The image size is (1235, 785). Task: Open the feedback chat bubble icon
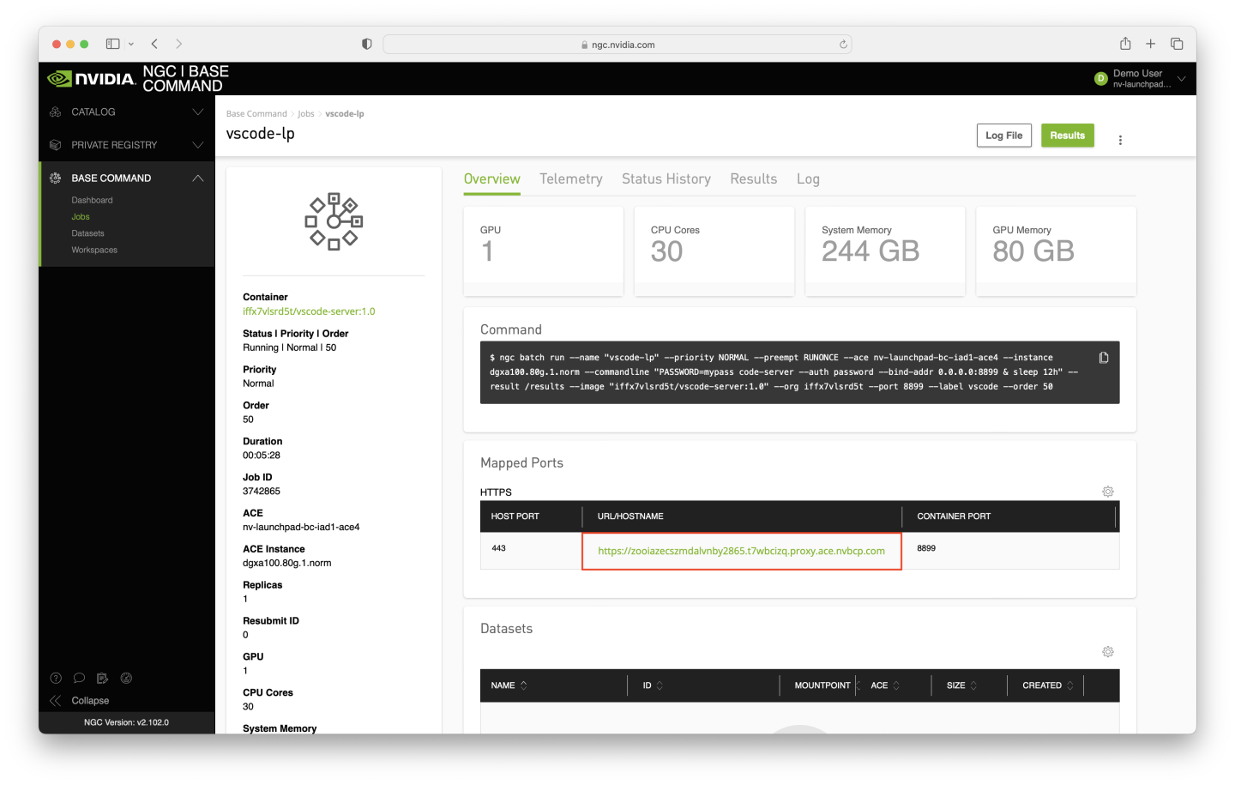point(79,678)
